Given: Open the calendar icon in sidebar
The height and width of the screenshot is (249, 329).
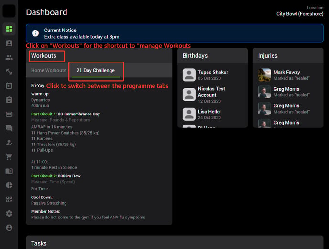Looking at the screenshot, I should 9,85.
